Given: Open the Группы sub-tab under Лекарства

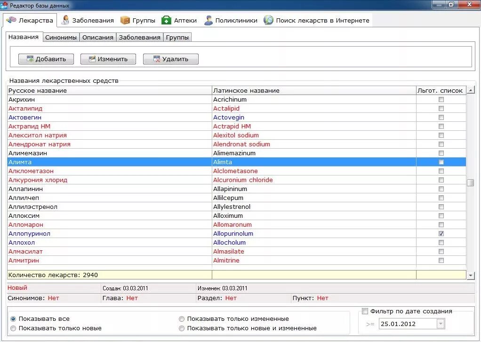Looking at the screenshot, I should coord(177,38).
